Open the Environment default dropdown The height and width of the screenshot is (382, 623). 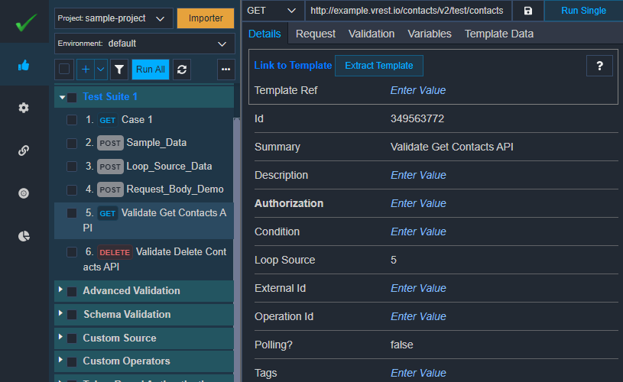tap(144, 44)
